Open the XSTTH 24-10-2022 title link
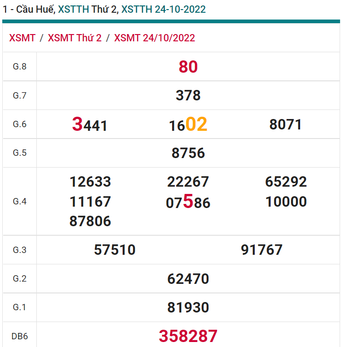This screenshot has width=341, height=347. (163, 9)
